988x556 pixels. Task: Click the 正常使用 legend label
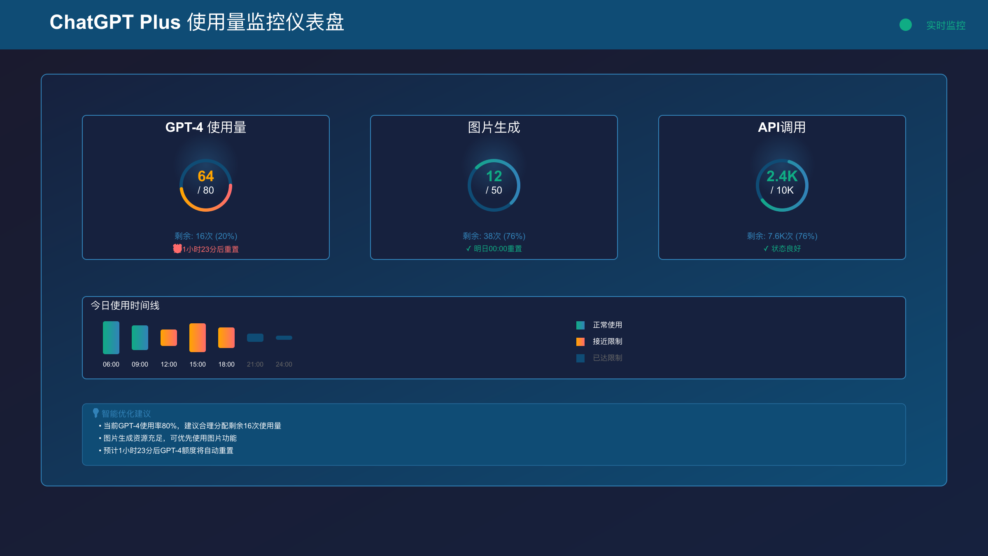608,325
